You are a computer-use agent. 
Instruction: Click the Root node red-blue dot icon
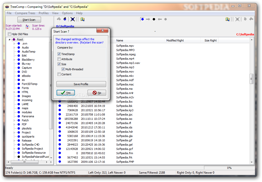(x=14, y=39)
